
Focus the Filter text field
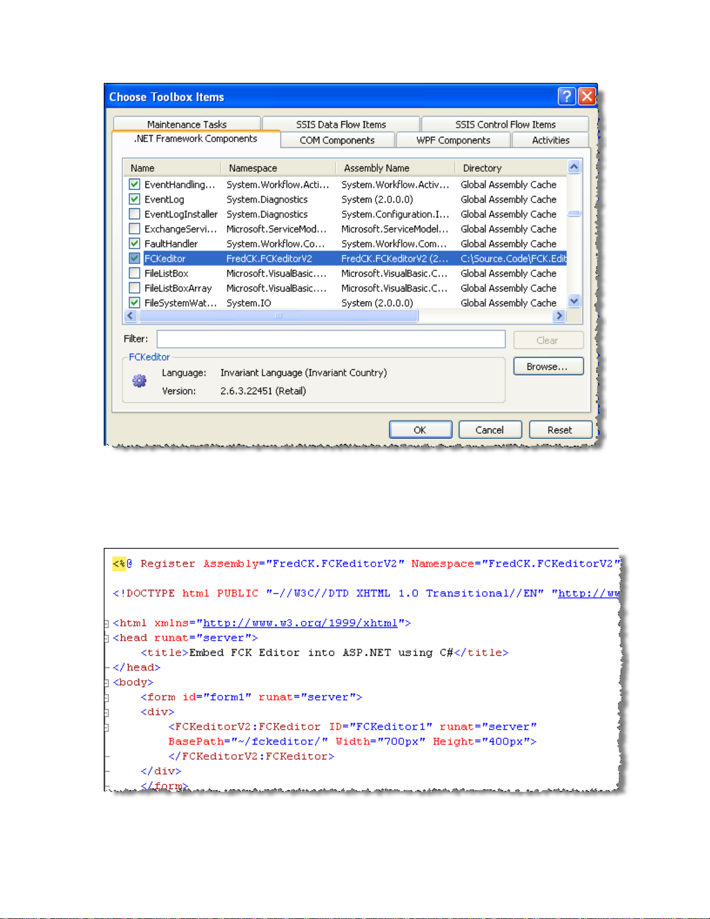[x=330, y=339]
